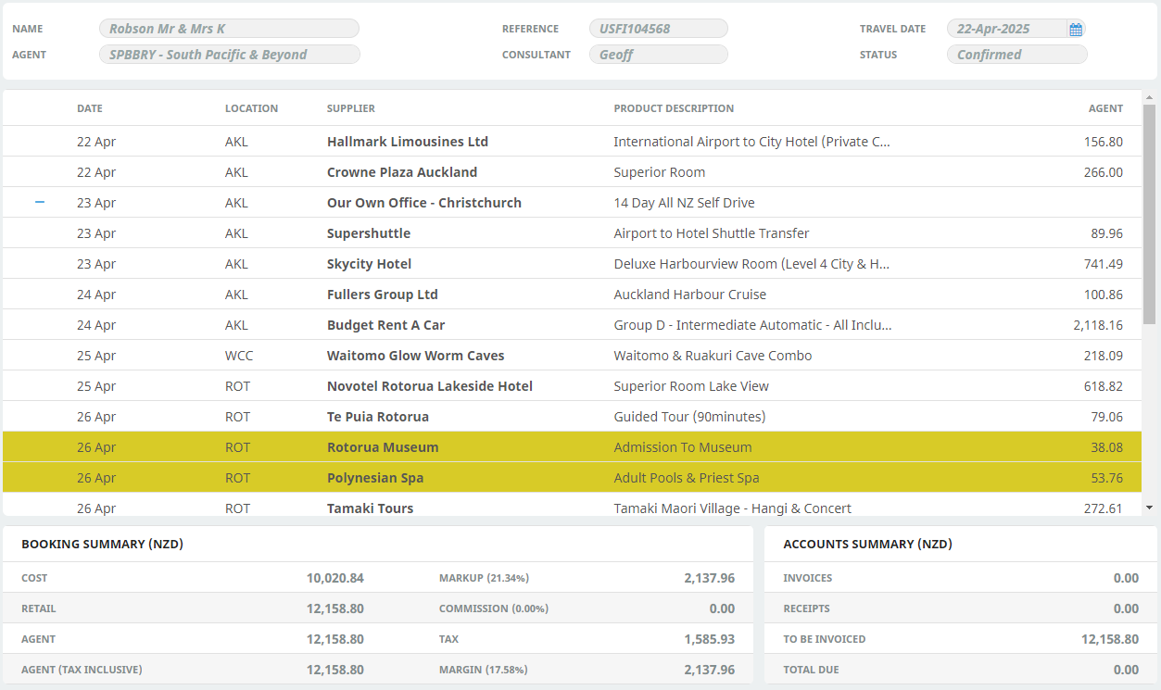Click scrollbar down arrow in services list
The width and height of the screenshot is (1161, 690).
click(x=1149, y=508)
